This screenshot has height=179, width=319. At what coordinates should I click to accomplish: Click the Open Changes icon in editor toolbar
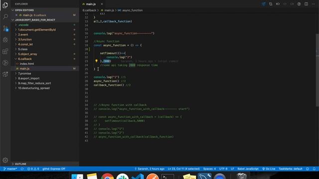click(271, 4)
